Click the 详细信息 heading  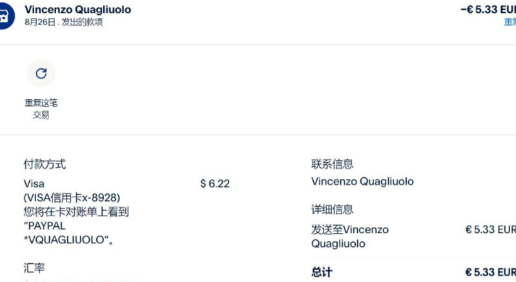tap(332, 210)
